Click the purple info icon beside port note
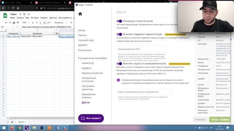This screenshot has height=131, width=234. coord(118,80)
